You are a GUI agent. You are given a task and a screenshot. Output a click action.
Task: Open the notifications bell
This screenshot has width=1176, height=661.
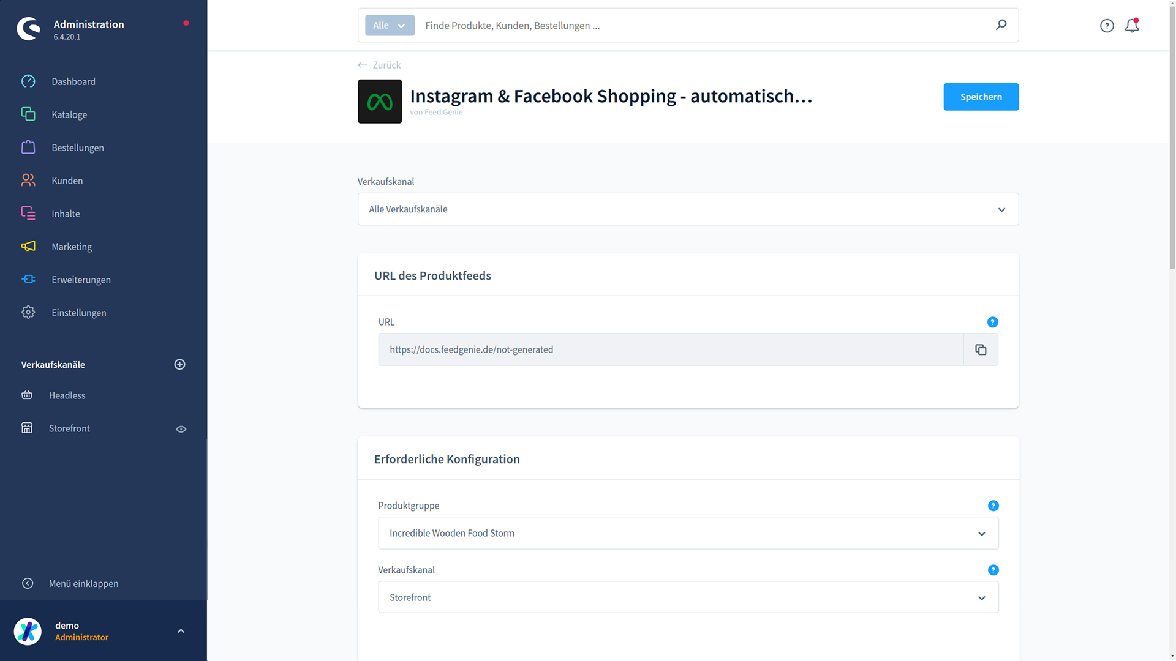point(1132,26)
